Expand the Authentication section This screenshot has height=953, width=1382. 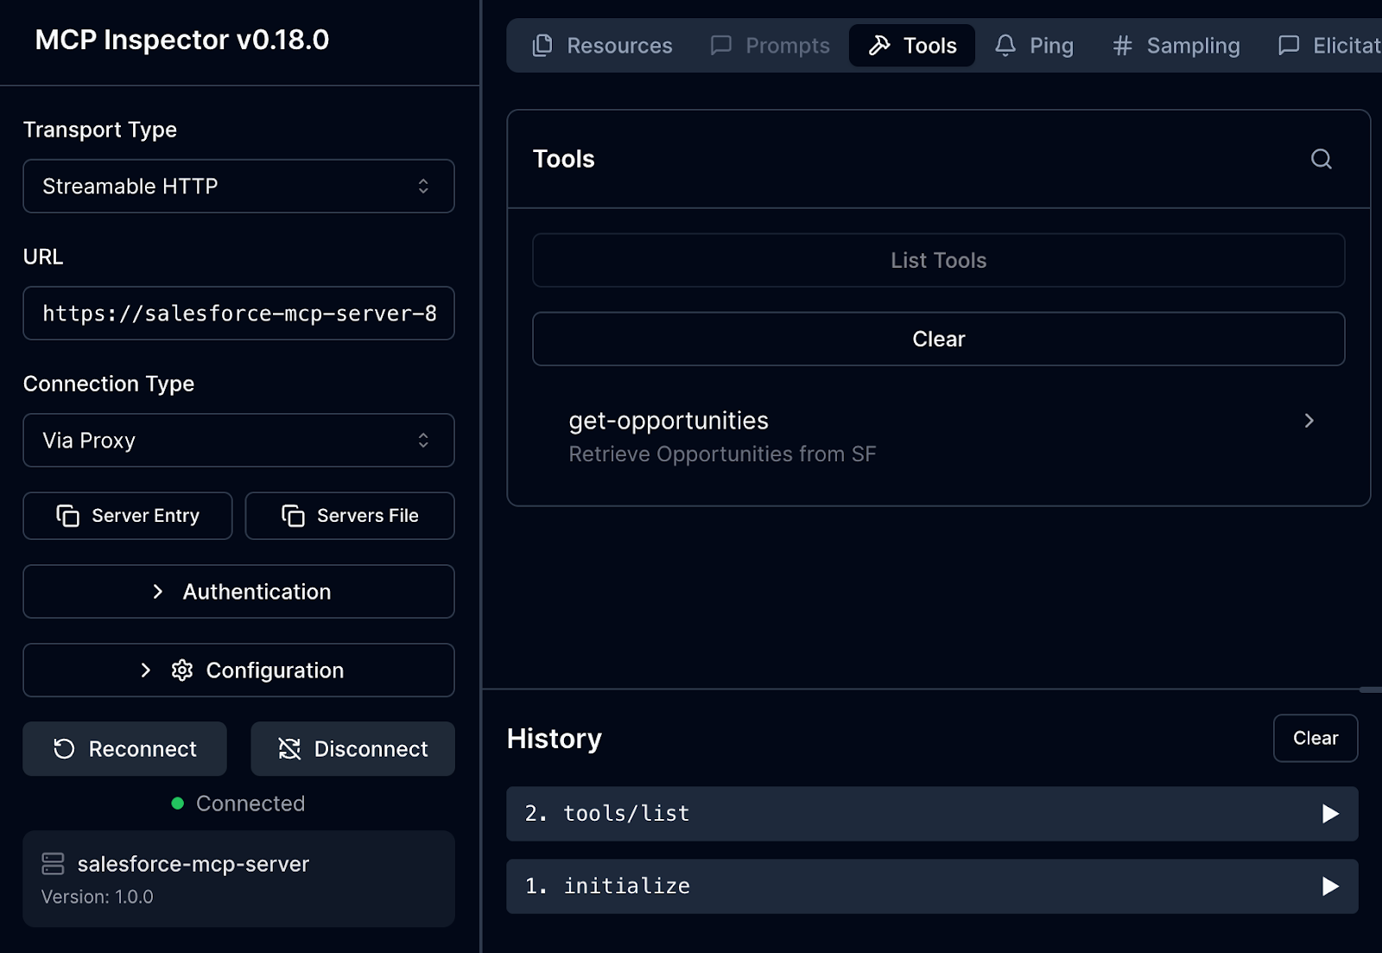point(238,591)
